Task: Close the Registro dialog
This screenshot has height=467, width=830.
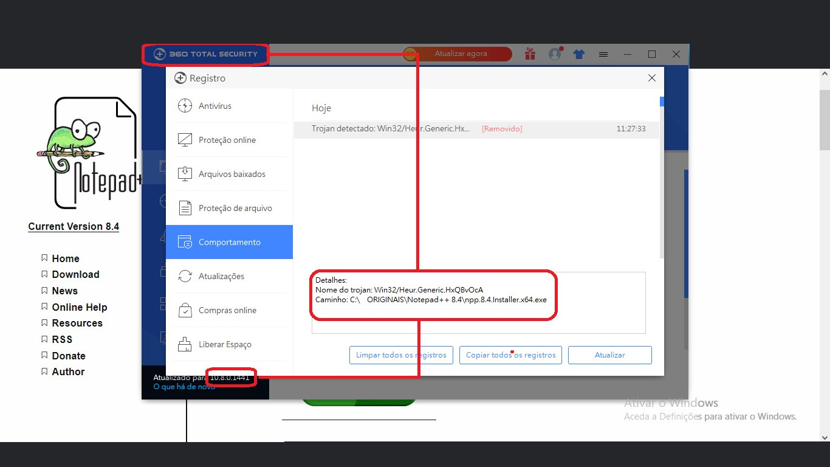Action: coord(652,78)
